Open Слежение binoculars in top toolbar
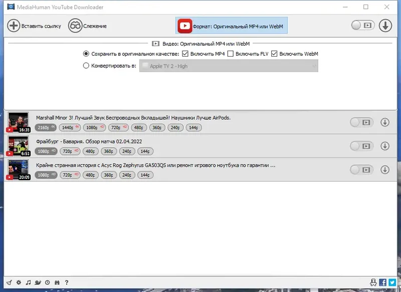Image resolution: width=401 pixels, height=292 pixels. pos(75,26)
